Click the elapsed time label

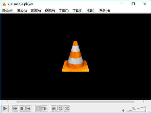click(x=7, y=101)
